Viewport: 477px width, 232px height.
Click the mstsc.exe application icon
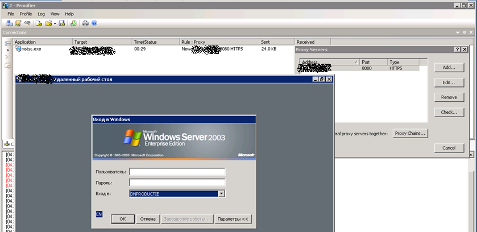18,49
